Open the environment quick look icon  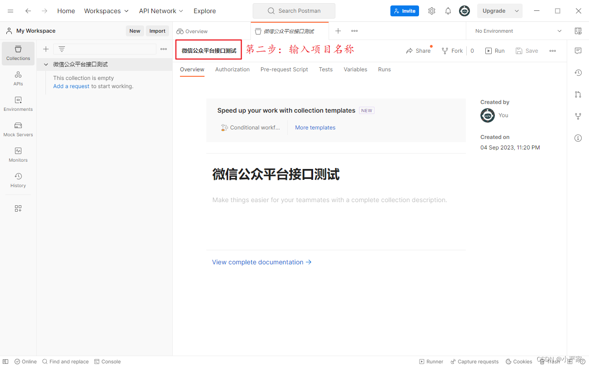point(578,31)
